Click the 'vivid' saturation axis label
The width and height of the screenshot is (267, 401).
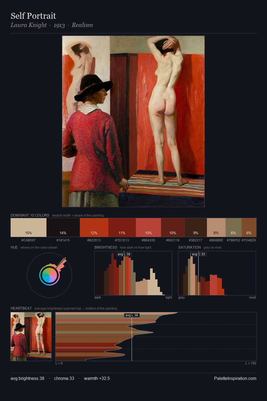252,298
